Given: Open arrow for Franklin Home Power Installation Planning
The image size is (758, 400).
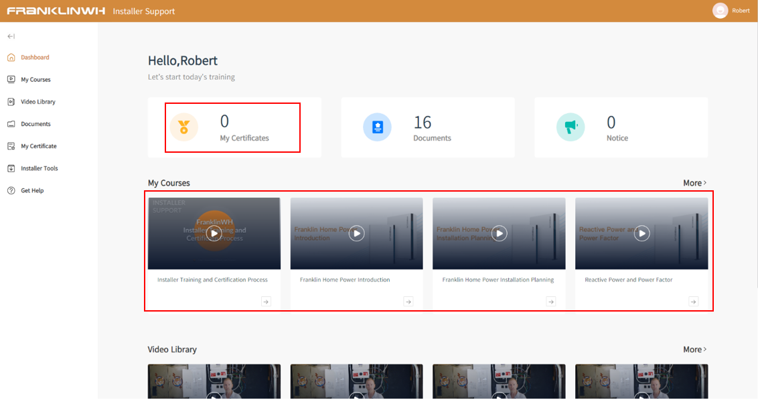Looking at the screenshot, I should pos(550,302).
